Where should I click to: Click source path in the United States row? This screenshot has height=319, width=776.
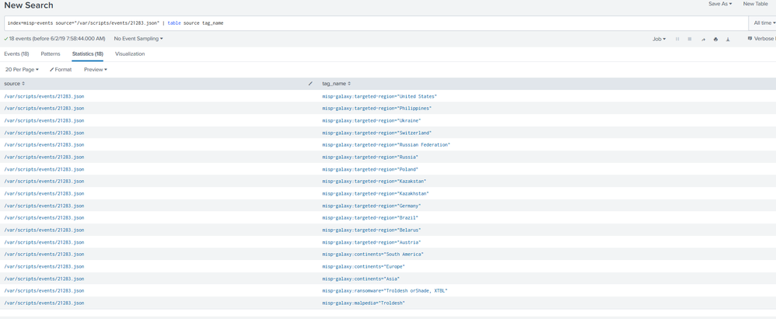(44, 96)
